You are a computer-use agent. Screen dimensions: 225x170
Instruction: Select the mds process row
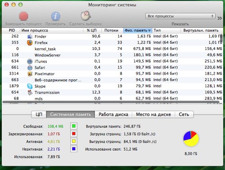point(112,98)
